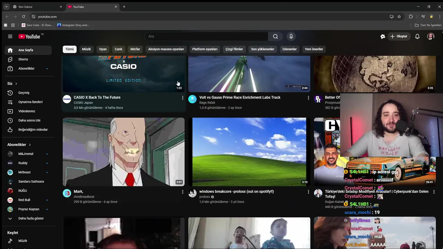Open Shorts in the sidebar
Viewport: 443px width, 249px height.
[28, 59]
